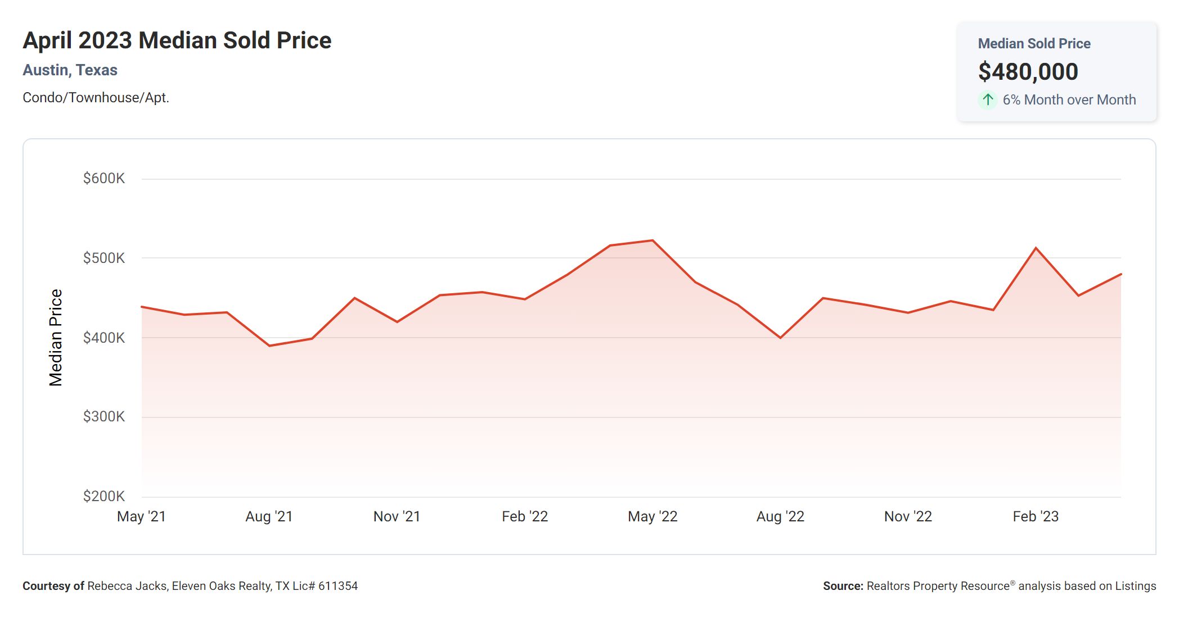Click the final April '23 endpoint of line

click(1120, 274)
